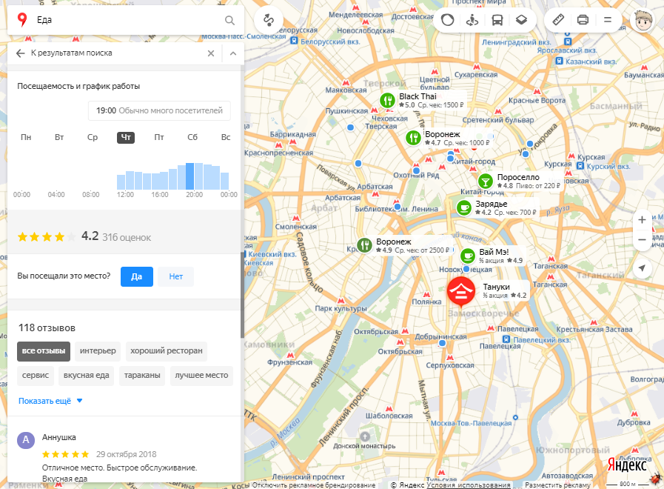The image size is (664, 489).
Task: Click the side panel vertical scrollbar
Action: tap(243, 295)
